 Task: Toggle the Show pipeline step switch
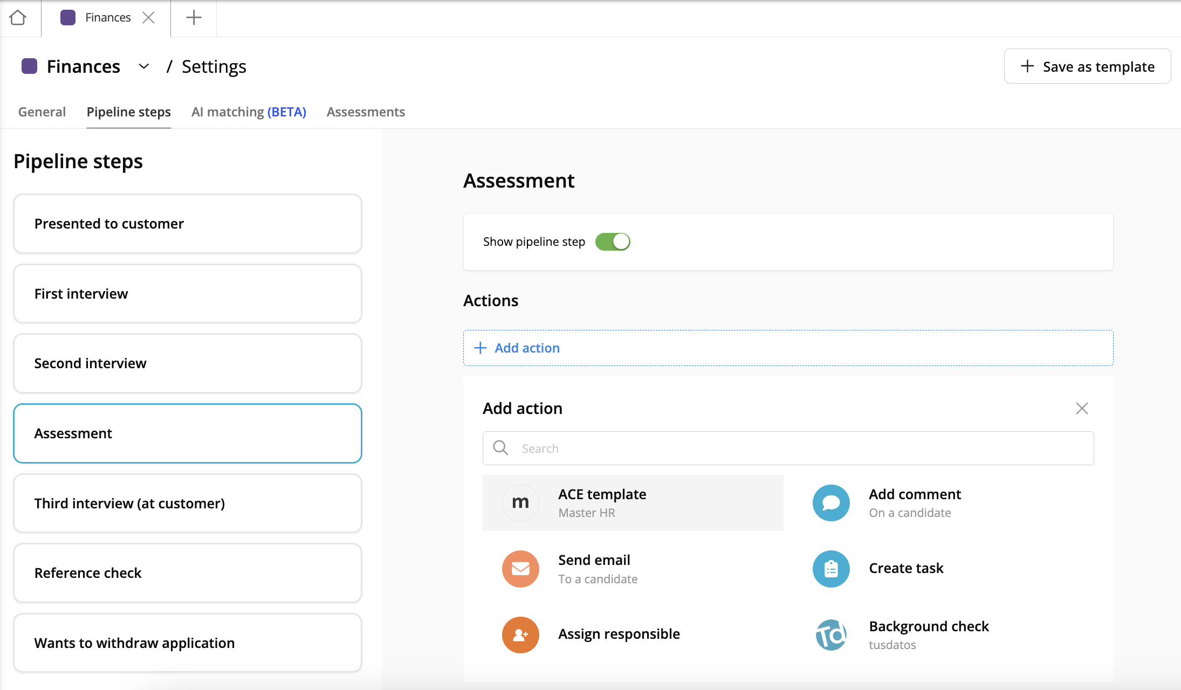(x=613, y=241)
